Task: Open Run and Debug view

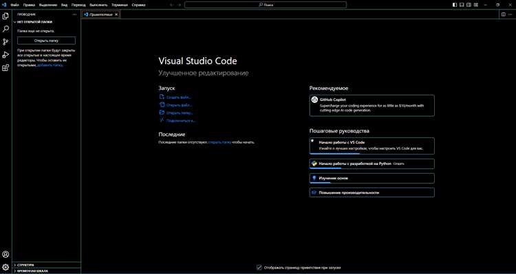Action: [6, 55]
